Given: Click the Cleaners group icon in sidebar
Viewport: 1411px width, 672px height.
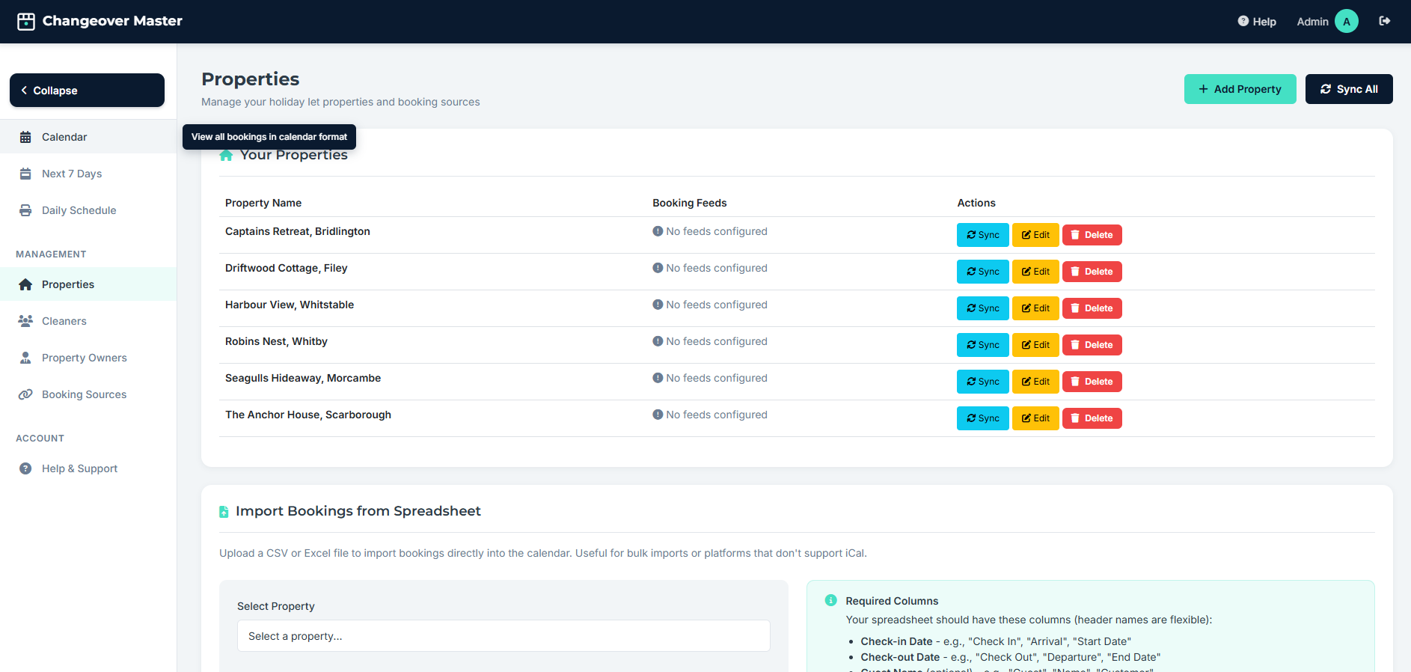Looking at the screenshot, I should (x=25, y=321).
